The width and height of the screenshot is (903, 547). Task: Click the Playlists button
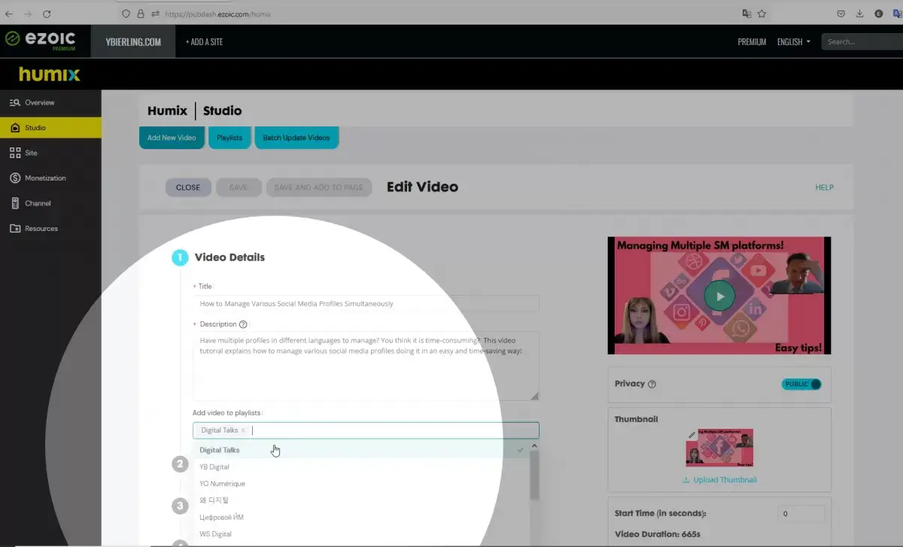[230, 138]
